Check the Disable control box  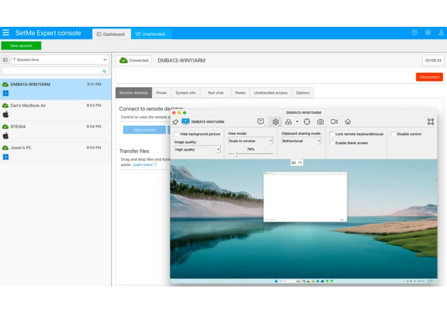[393, 134]
